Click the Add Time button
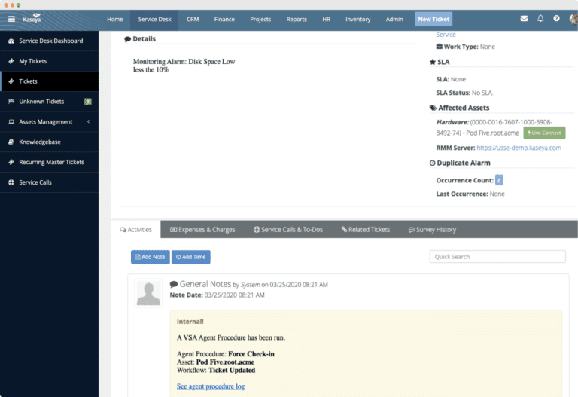The image size is (578, 397). tap(191, 257)
